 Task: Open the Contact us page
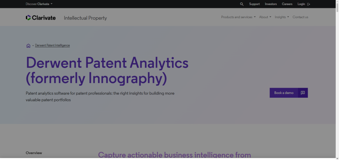point(300,17)
